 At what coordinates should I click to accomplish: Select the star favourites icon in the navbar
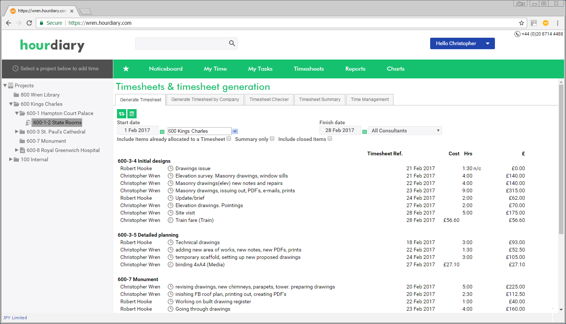(126, 69)
